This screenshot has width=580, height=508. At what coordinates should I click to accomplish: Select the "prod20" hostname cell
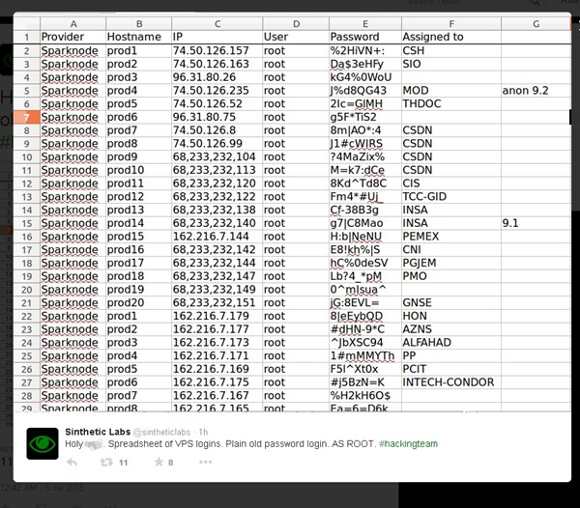point(139,303)
